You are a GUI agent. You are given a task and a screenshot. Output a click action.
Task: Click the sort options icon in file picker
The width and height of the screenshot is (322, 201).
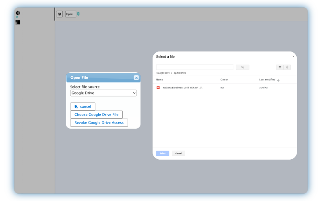(x=287, y=67)
